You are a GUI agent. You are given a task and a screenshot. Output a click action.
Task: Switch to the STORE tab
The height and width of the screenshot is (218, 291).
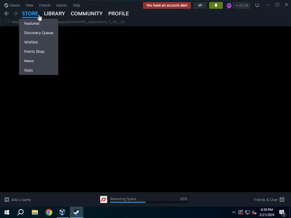tap(30, 14)
